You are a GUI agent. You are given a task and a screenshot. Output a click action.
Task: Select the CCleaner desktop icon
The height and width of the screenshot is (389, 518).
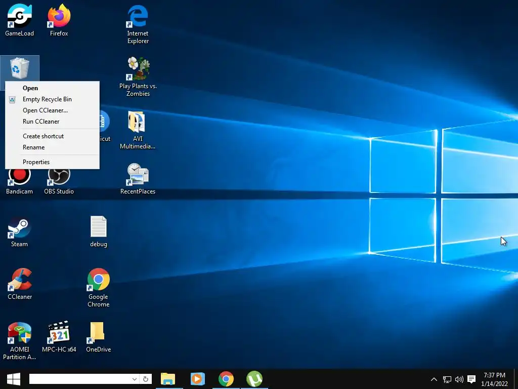click(x=20, y=284)
